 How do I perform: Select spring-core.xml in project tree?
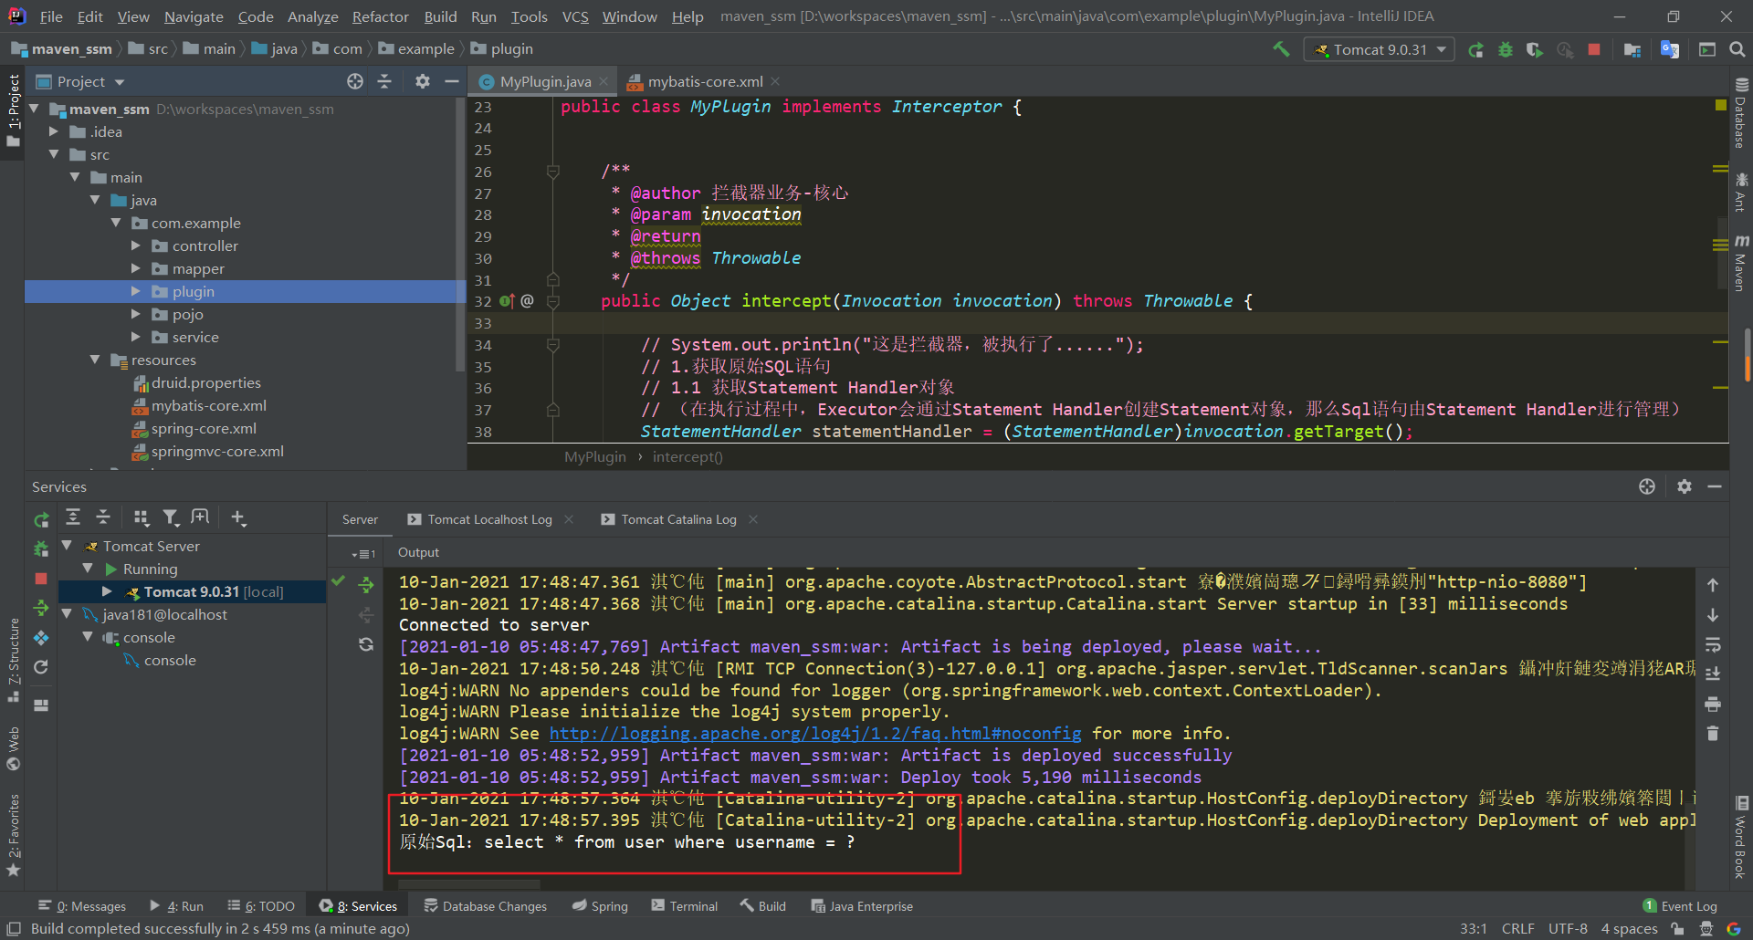coord(204,429)
